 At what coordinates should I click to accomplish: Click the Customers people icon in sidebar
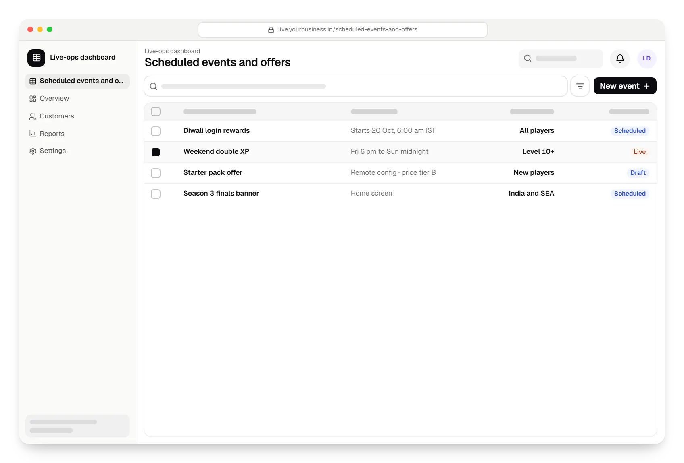(x=33, y=116)
